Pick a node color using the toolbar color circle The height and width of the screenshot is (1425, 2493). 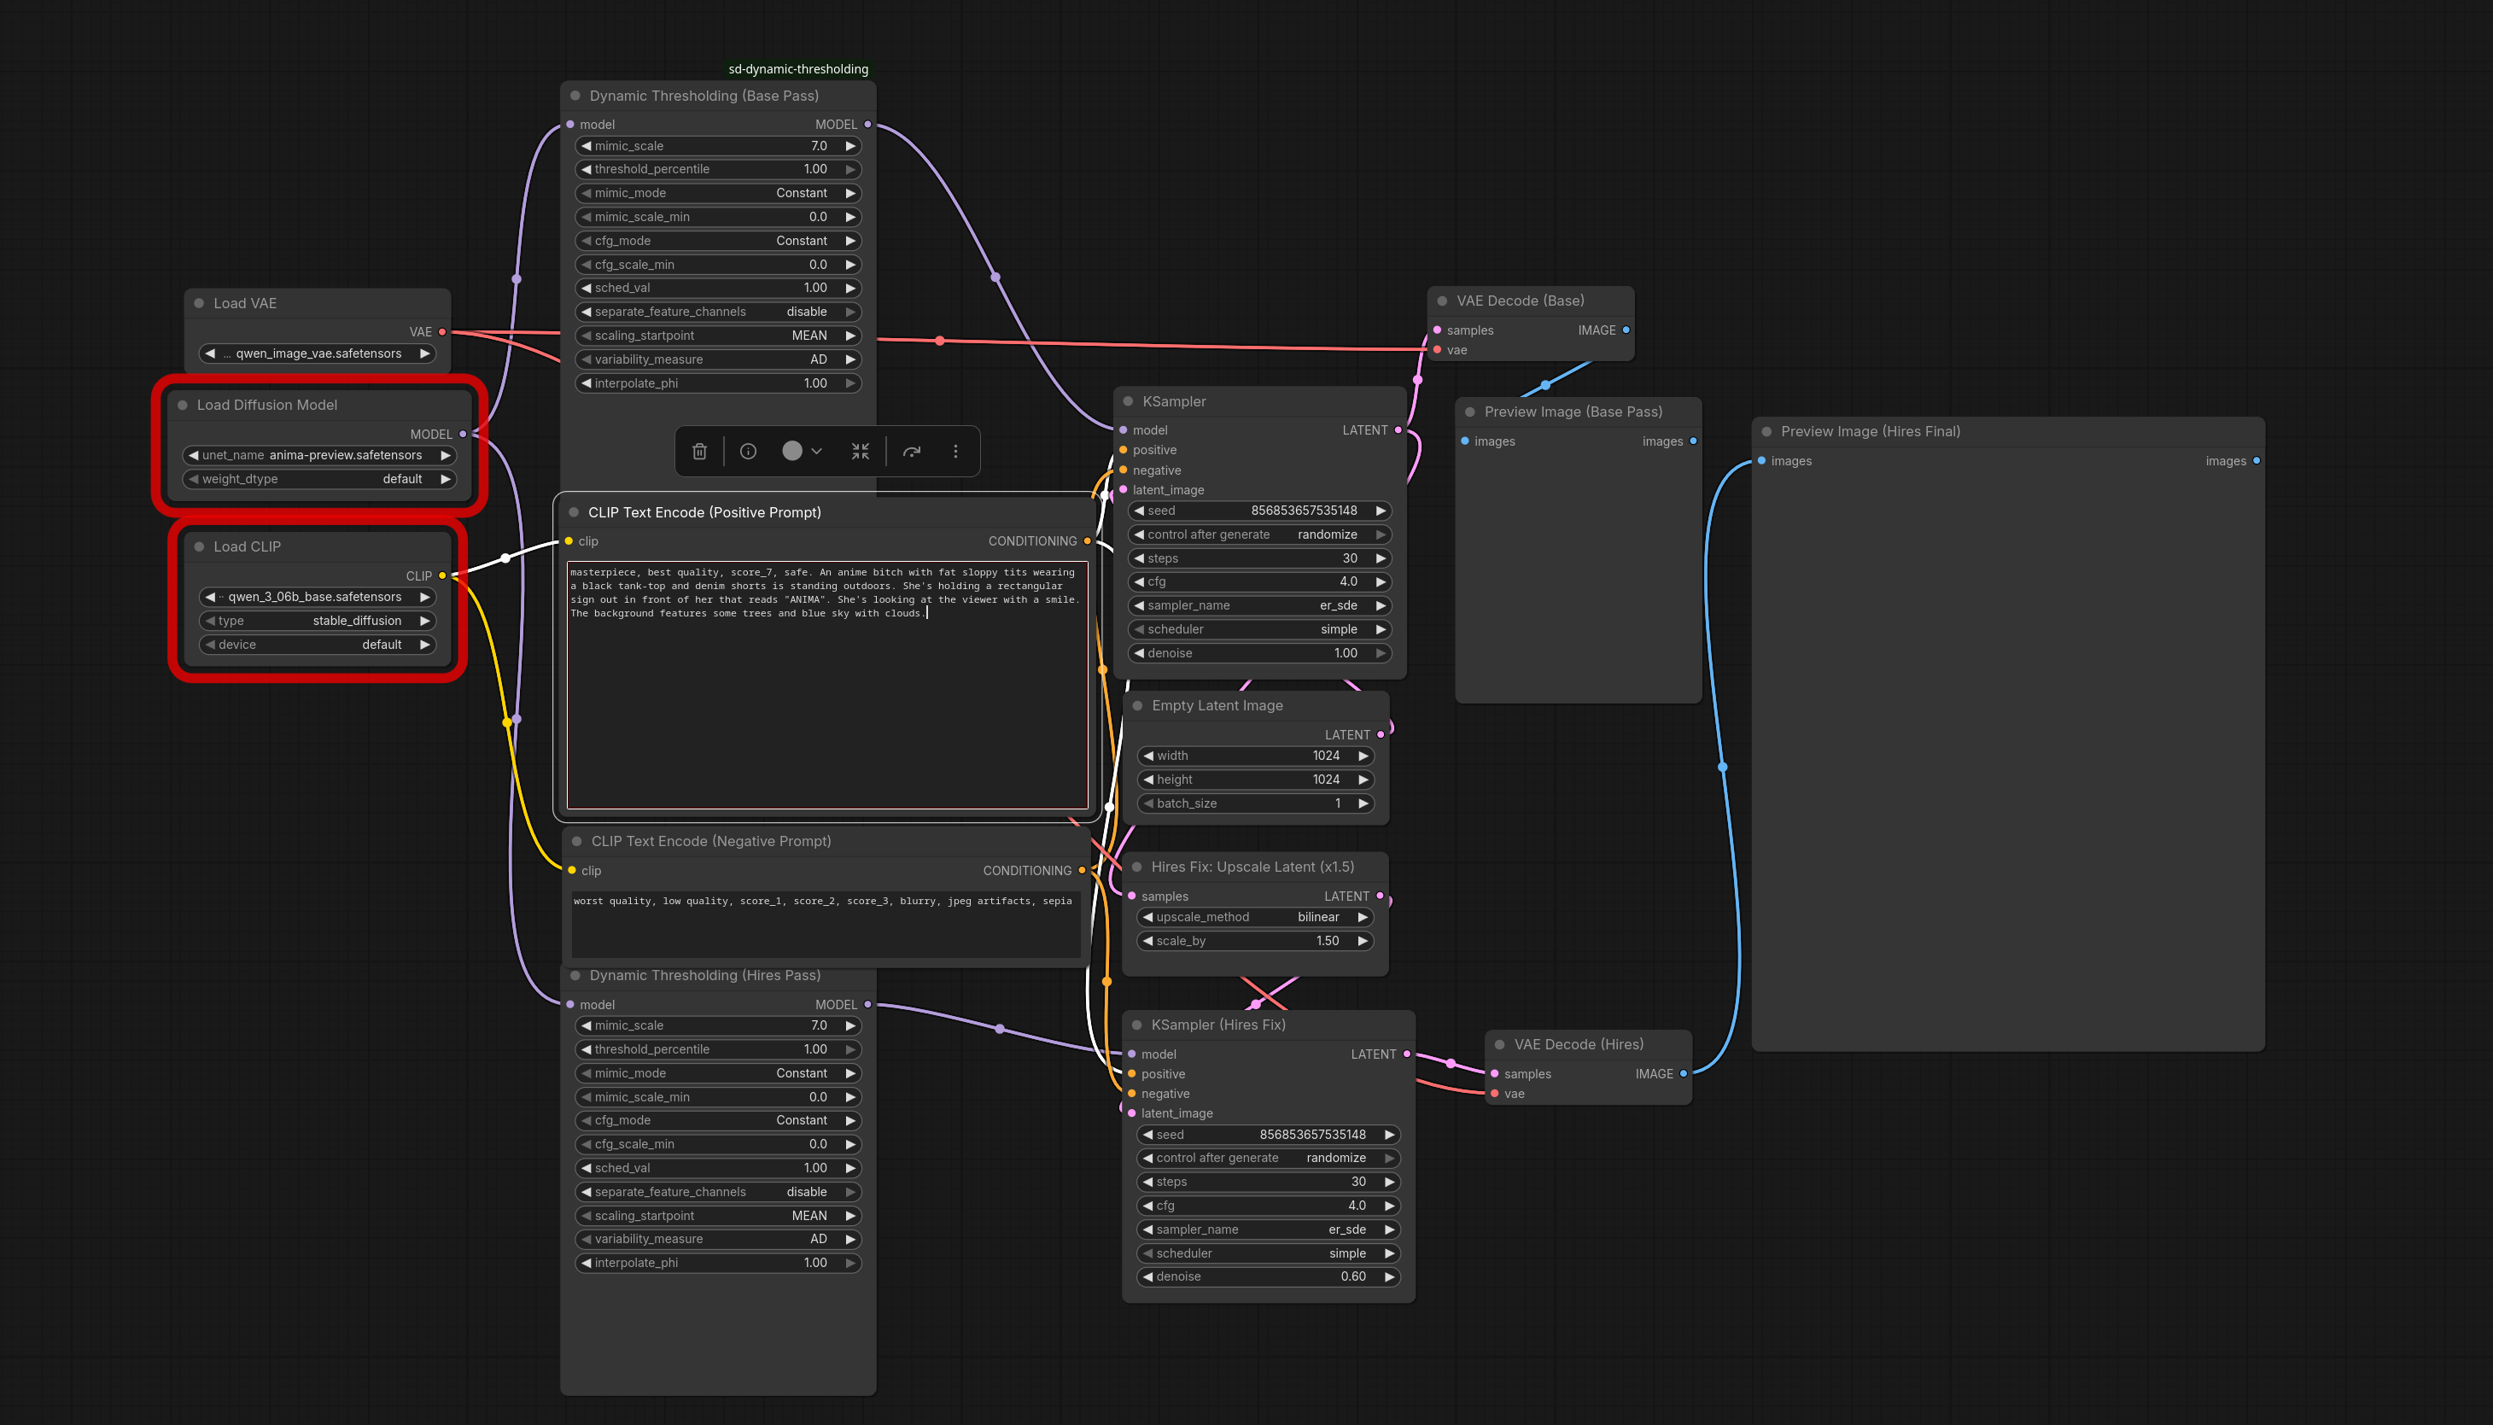click(792, 451)
